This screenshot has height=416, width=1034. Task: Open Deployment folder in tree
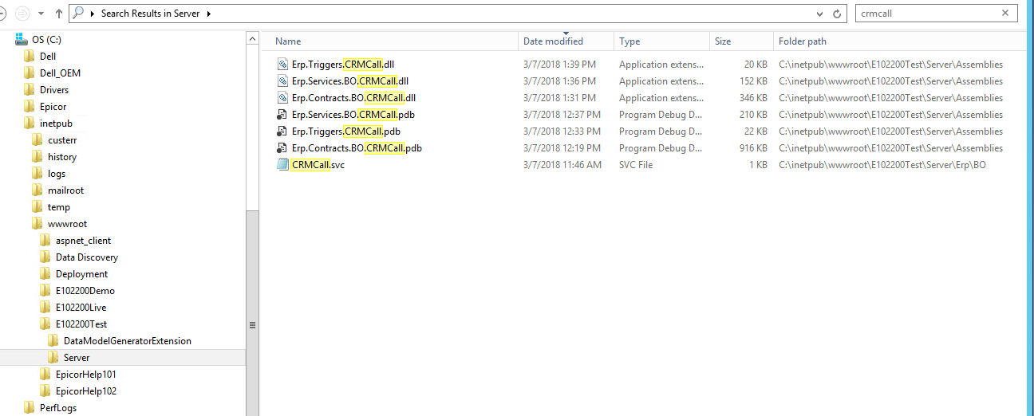pos(81,273)
